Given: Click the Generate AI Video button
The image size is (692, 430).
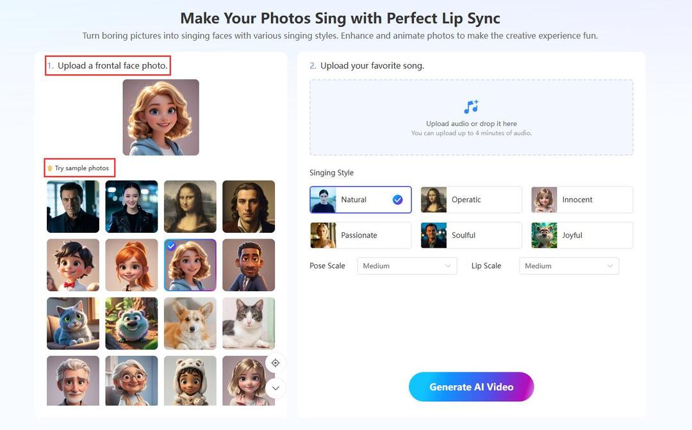Looking at the screenshot, I should (471, 386).
